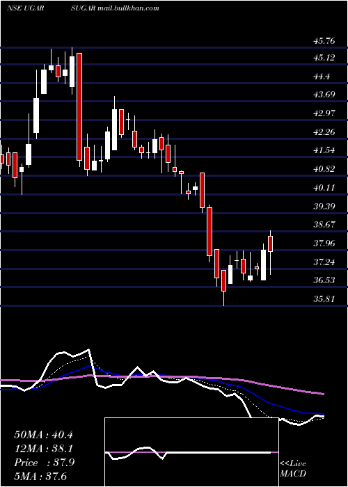Select the 43.69 price axis label
Image resolution: width=348 pixels, height=487 pixels.
pyautogui.click(x=324, y=94)
